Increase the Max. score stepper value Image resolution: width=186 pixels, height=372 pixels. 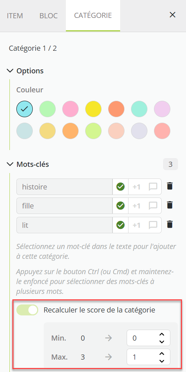162,354
